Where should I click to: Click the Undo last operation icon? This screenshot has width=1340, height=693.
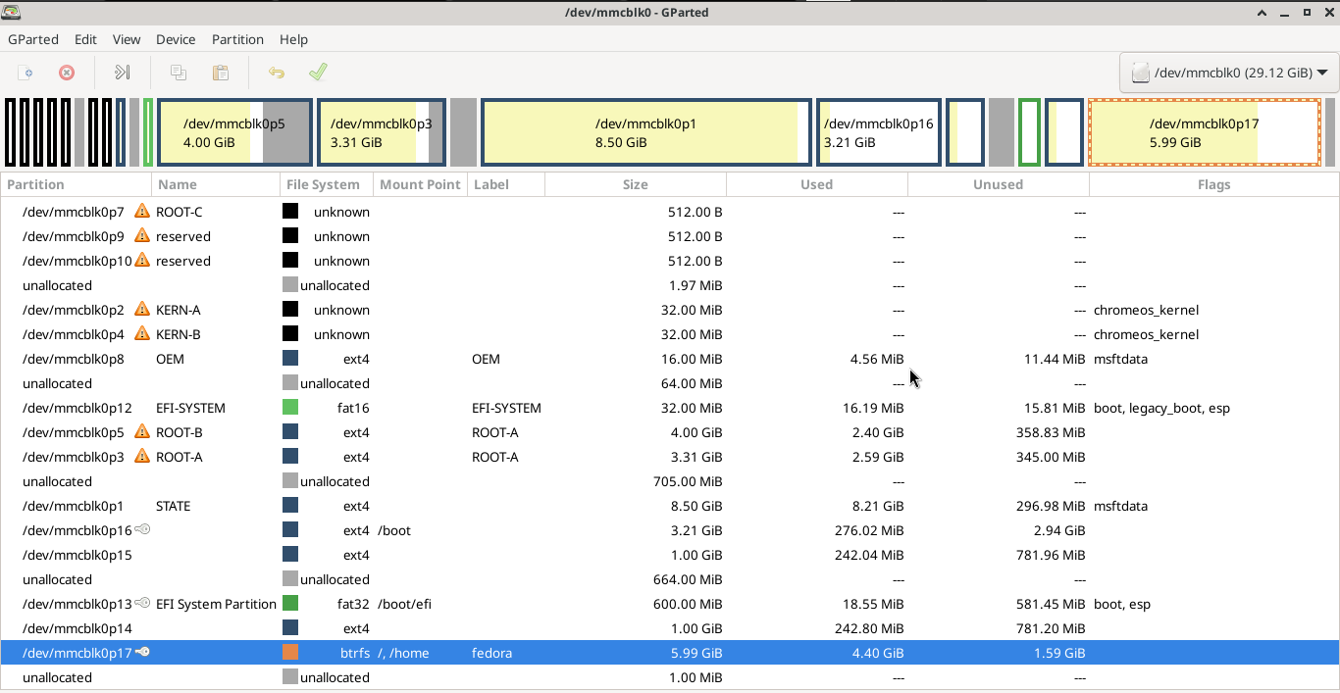click(x=277, y=73)
